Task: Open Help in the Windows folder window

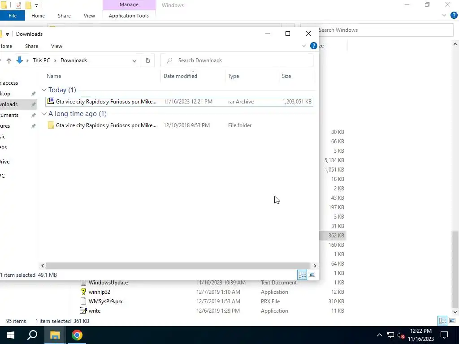Action: (454, 16)
